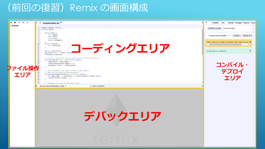This screenshot has width=265, height=149.
Task: Switch to the Run tab
Action: coord(223,23)
